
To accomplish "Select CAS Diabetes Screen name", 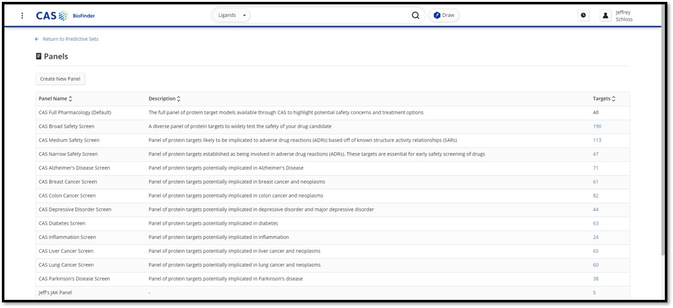I will pyautogui.click(x=62, y=223).
